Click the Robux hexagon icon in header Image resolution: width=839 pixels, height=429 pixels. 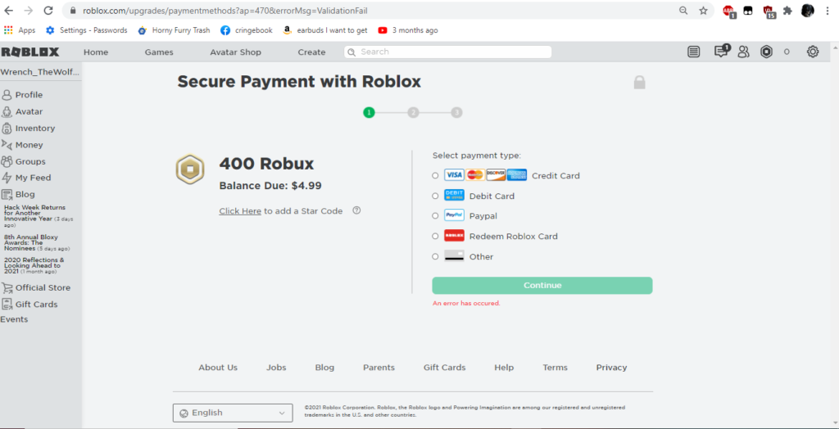(766, 52)
